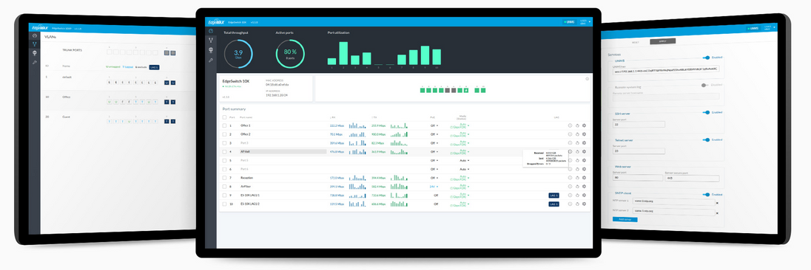The image size is (811, 270).
Task: Open wrench icon in left window sidebar
Action: pyautogui.click(x=35, y=63)
